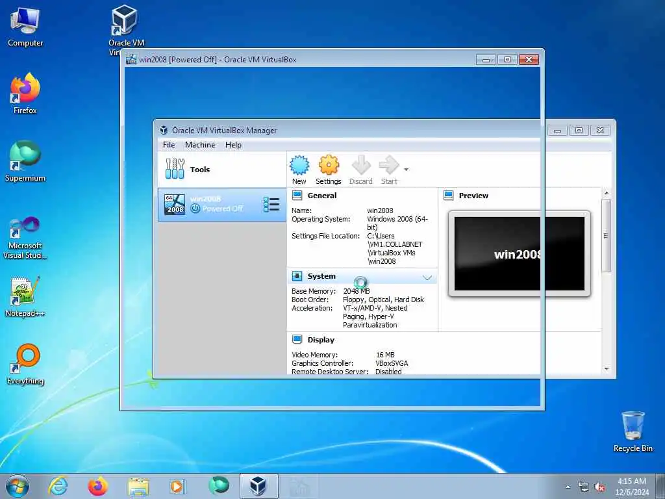
Task: Collapse the System section chevron
Action: (427, 277)
